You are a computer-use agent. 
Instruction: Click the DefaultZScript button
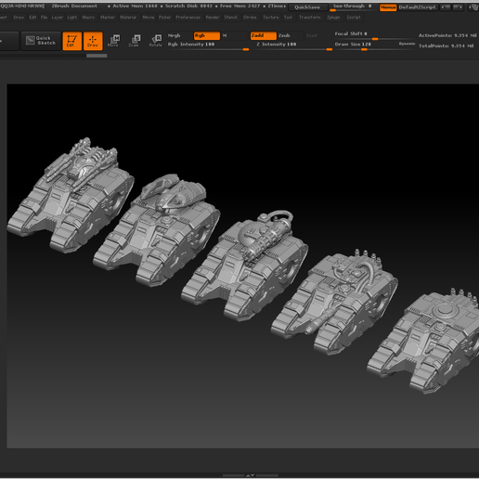pyautogui.click(x=417, y=7)
